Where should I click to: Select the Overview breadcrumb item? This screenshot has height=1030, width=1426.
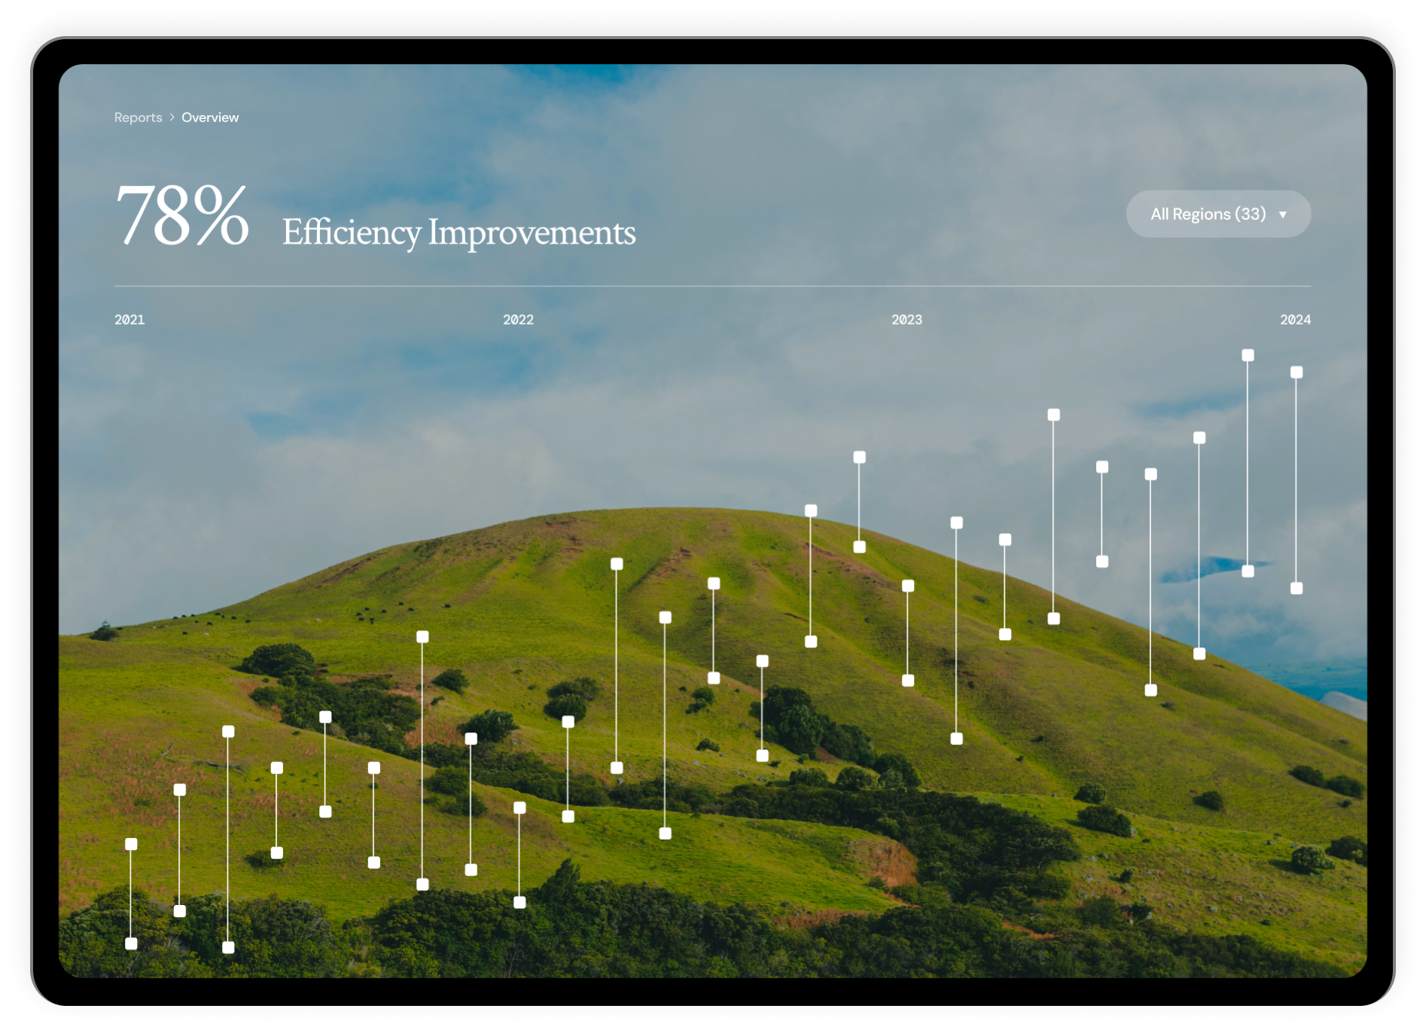pos(210,117)
